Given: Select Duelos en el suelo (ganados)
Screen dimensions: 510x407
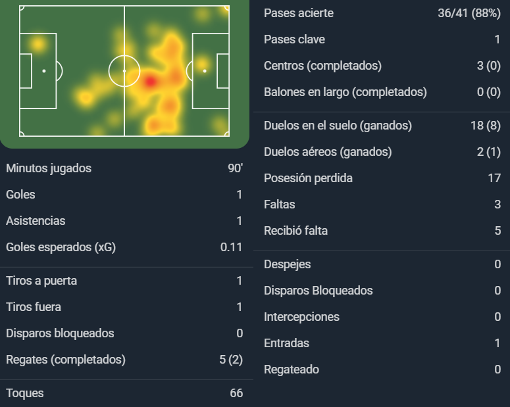Looking at the screenshot, I should coord(382,126).
